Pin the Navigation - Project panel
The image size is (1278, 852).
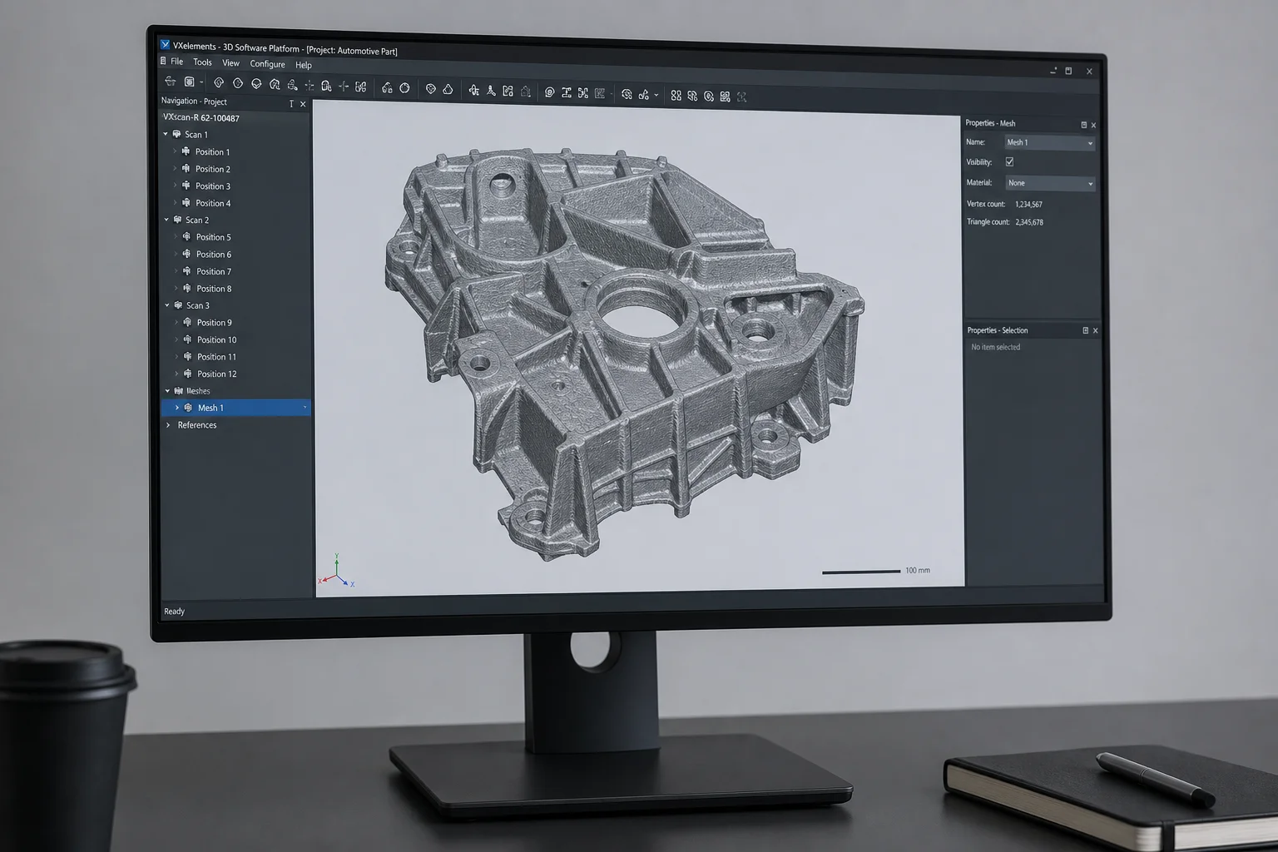[291, 104]
